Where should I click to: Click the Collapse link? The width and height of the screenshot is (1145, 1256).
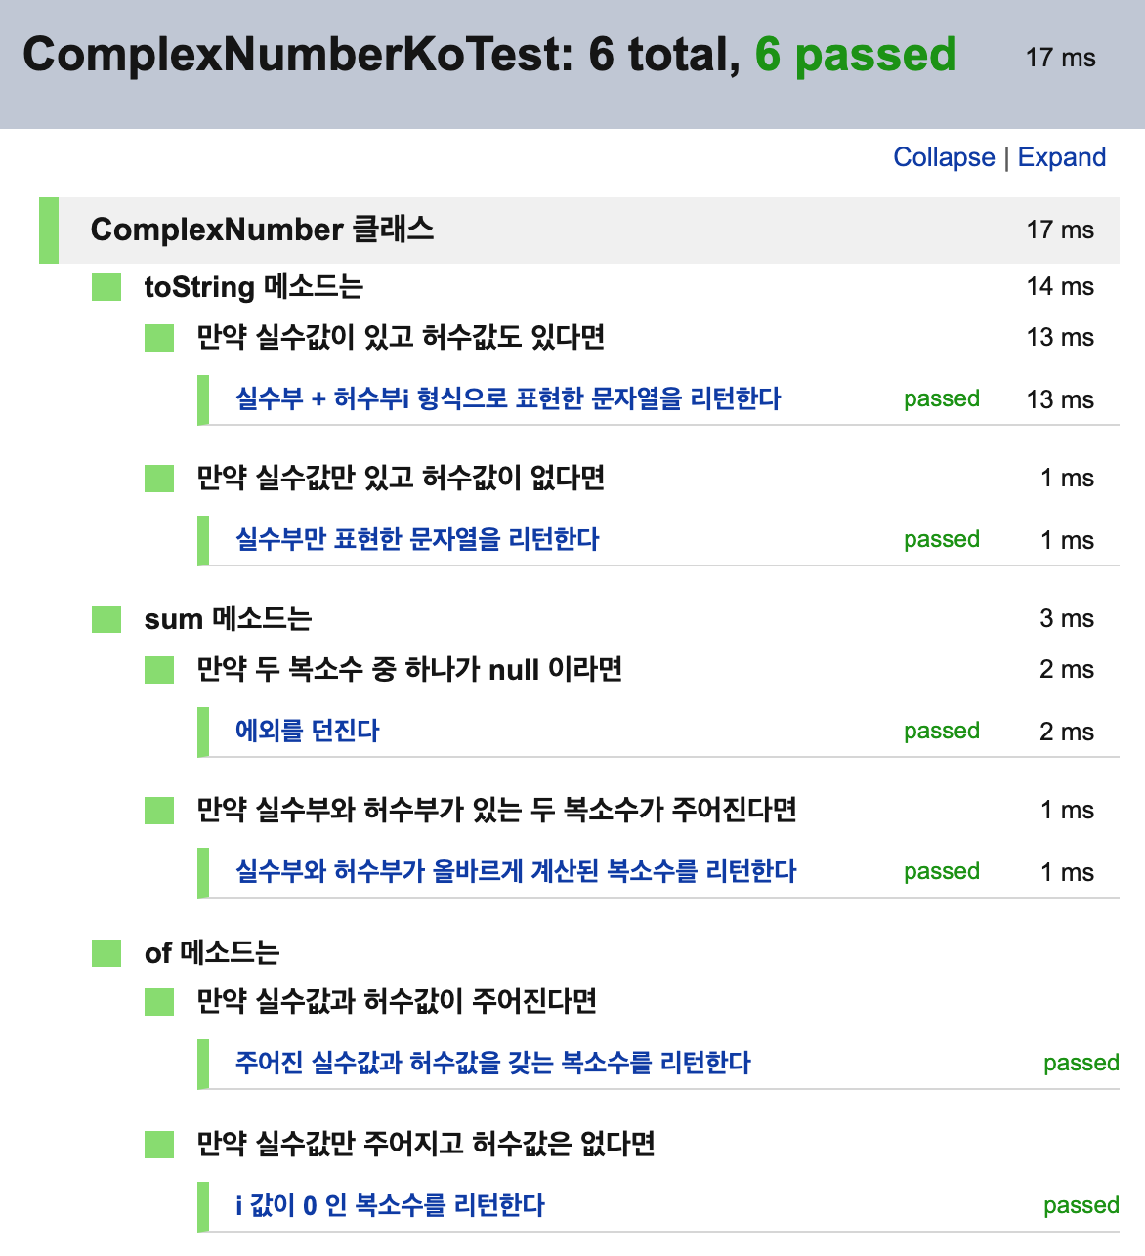coord(944,157)
